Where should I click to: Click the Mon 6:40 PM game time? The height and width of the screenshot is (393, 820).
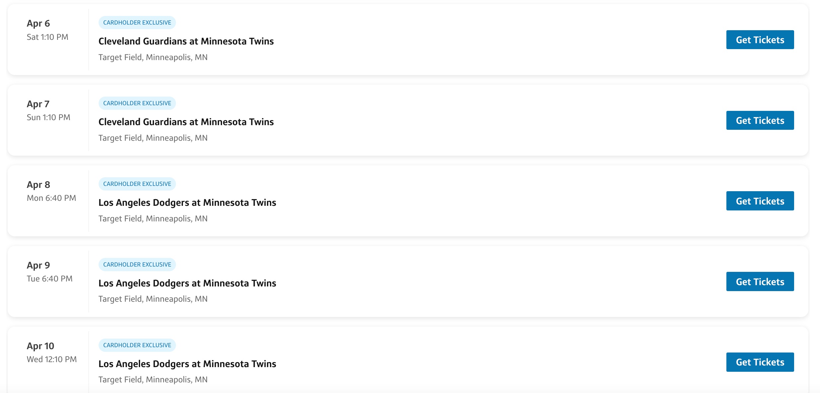51,198
